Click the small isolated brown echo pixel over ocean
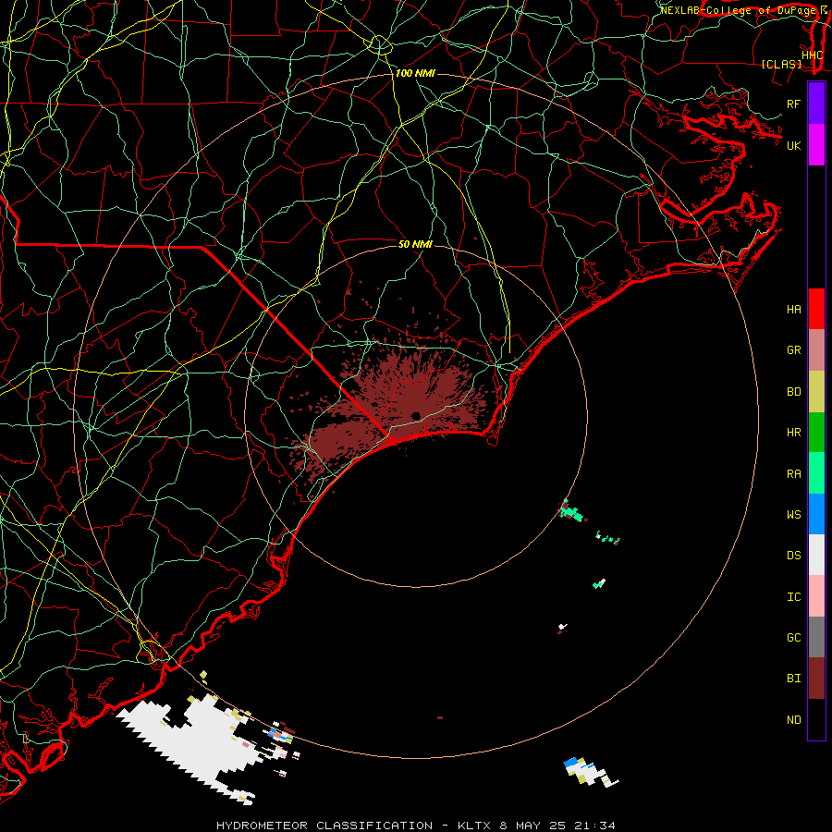The image size is (832, 832). coord(440,718)
